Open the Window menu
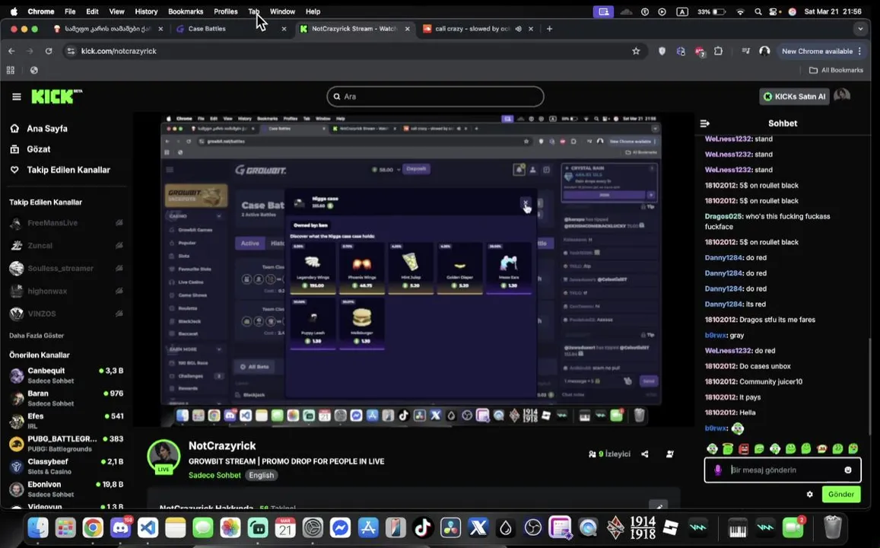Screen dimensions: 880x548 click(x=282, y=11)
